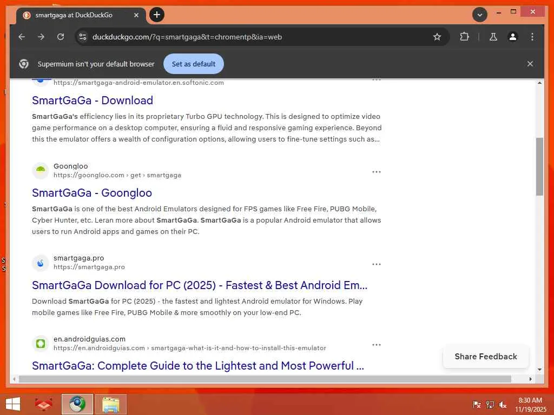The height and width of the screenshot is (415, 554).
Task: Click the Goongloo site favicon
Action: [x=41, y=170]
